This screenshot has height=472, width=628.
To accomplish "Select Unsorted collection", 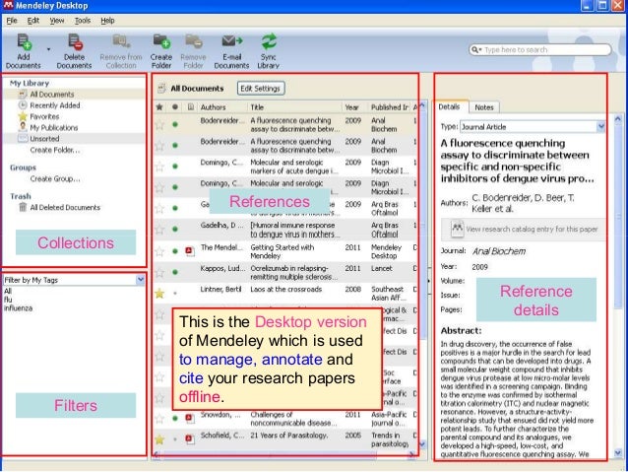I will (44, 139).
